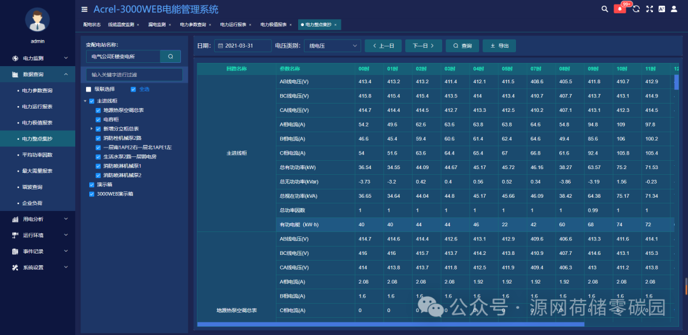
Task: Close the 电力极值报表 tab with its x
Action: point(290,25)
